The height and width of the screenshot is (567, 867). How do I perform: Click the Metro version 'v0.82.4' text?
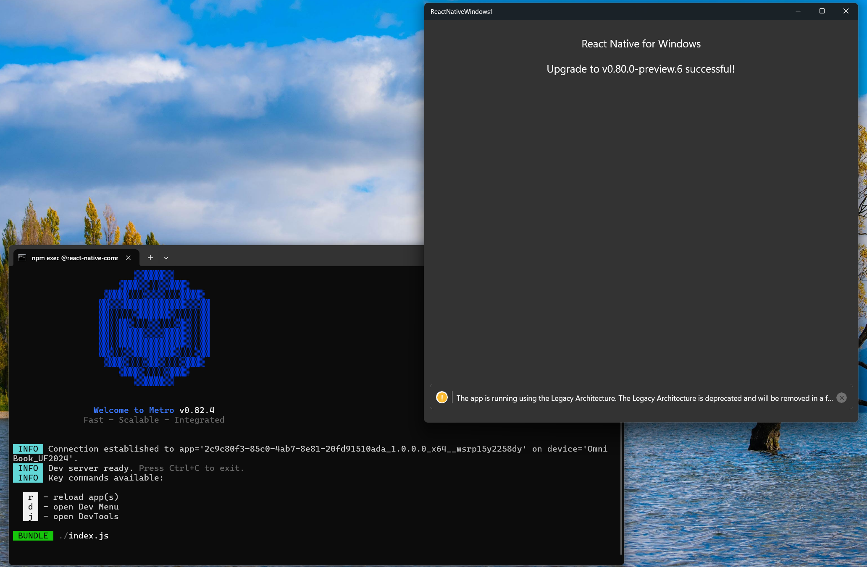pyautogui.click(x=197, y=410)
